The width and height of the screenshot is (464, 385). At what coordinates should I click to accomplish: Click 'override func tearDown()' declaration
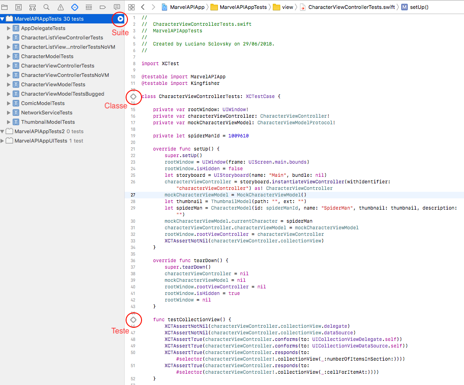click(x=191, y=261)
